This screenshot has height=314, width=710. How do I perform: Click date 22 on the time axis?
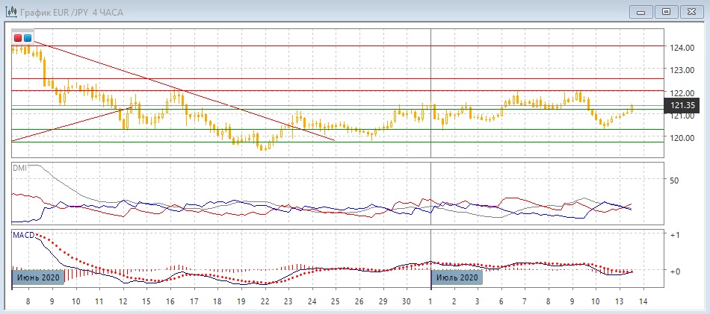click(265, 301)
